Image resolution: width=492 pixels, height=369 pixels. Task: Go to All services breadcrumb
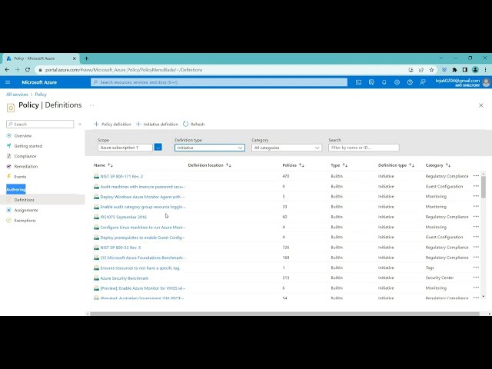click(x=17, y=95)
